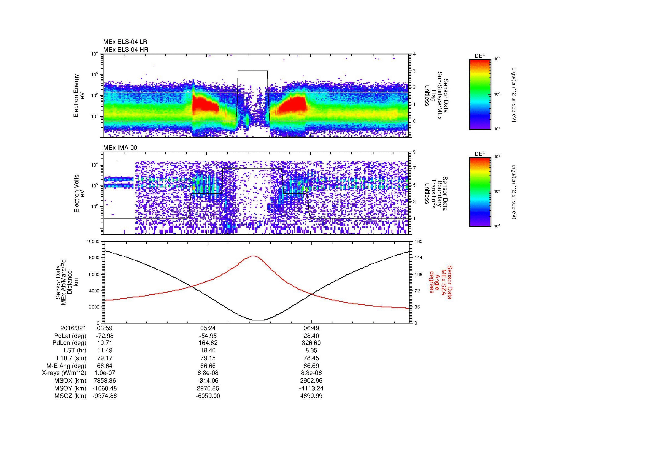The width and height of the screenshot is (649, 459).
Task: Click the 2016/321 date label
Action: tap(73, 328)
